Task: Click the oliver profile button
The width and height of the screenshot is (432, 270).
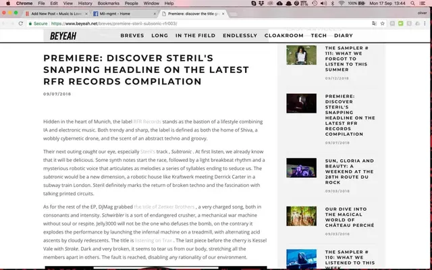Action: [422, 13]
